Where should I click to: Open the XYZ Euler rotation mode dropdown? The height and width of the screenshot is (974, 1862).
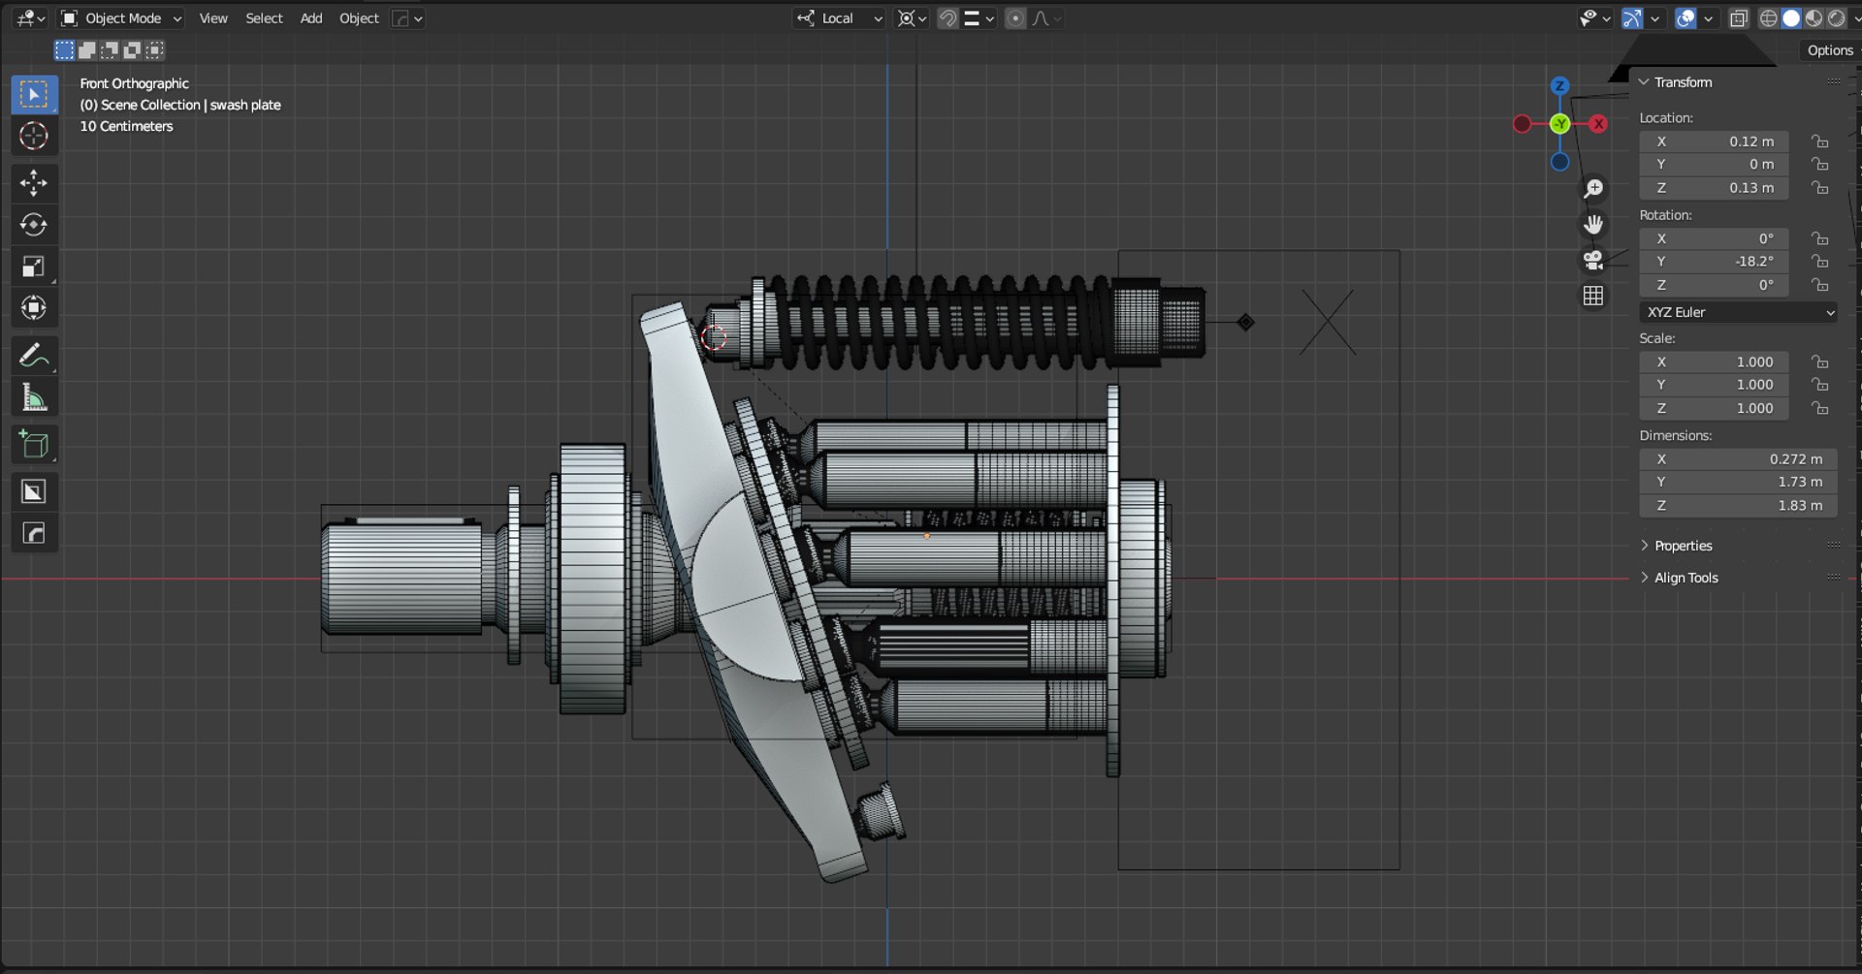1738,312
